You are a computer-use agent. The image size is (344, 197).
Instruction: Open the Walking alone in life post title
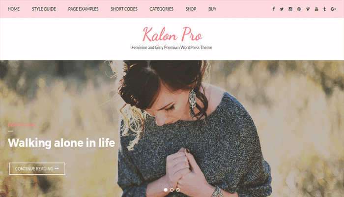(x=61, y=143)
